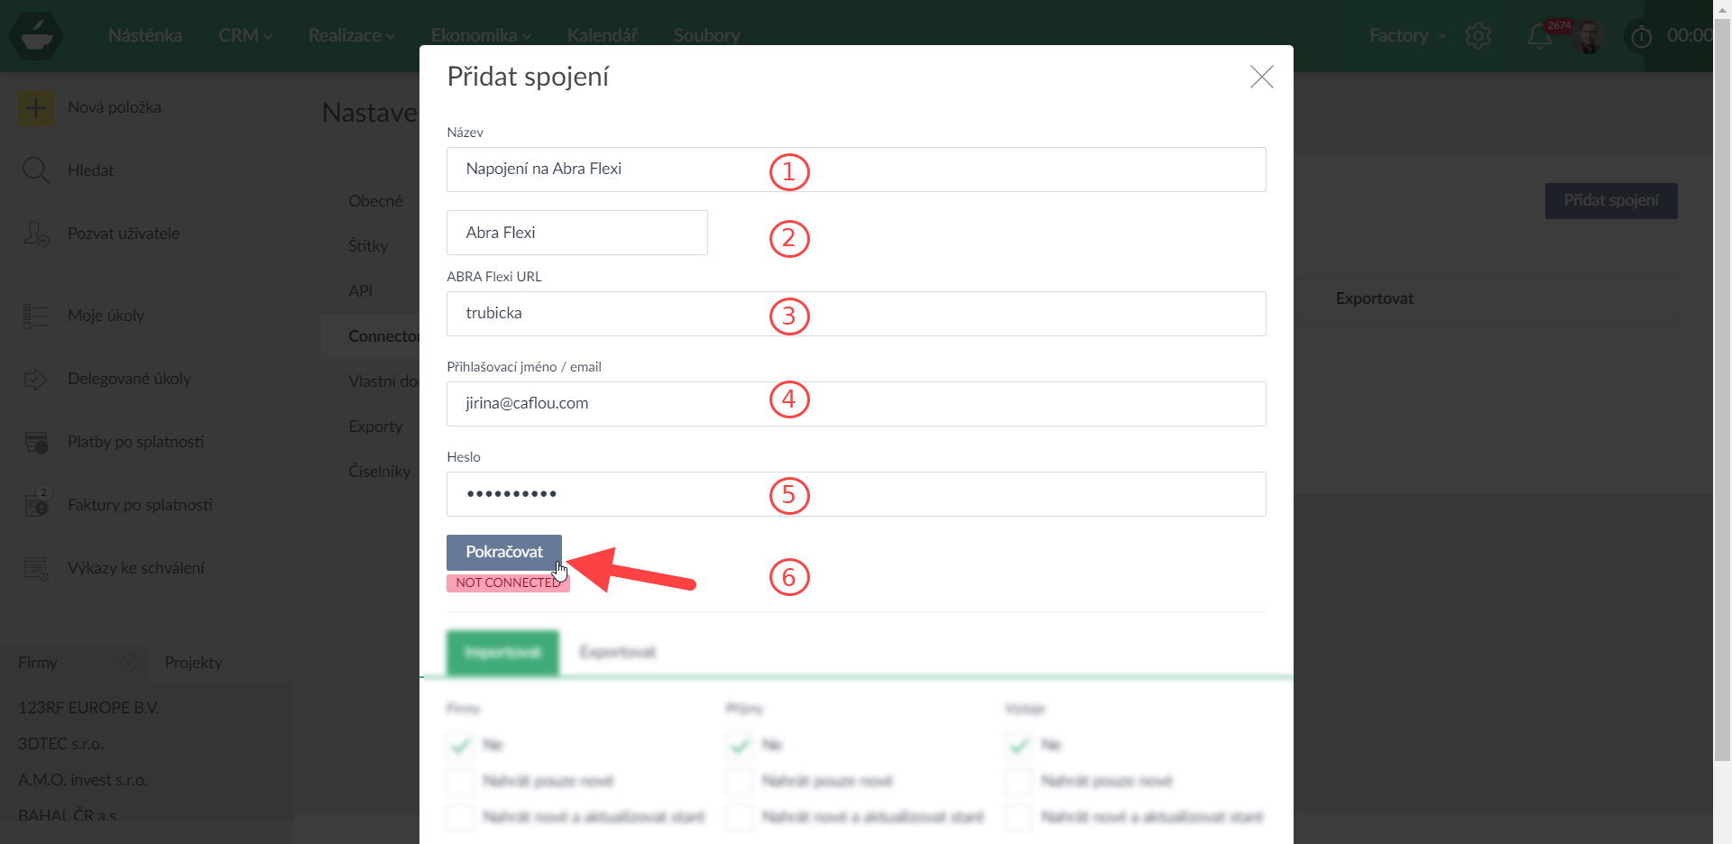
Task: Click the ABRA Flexi URL input field
Action: 855,314
